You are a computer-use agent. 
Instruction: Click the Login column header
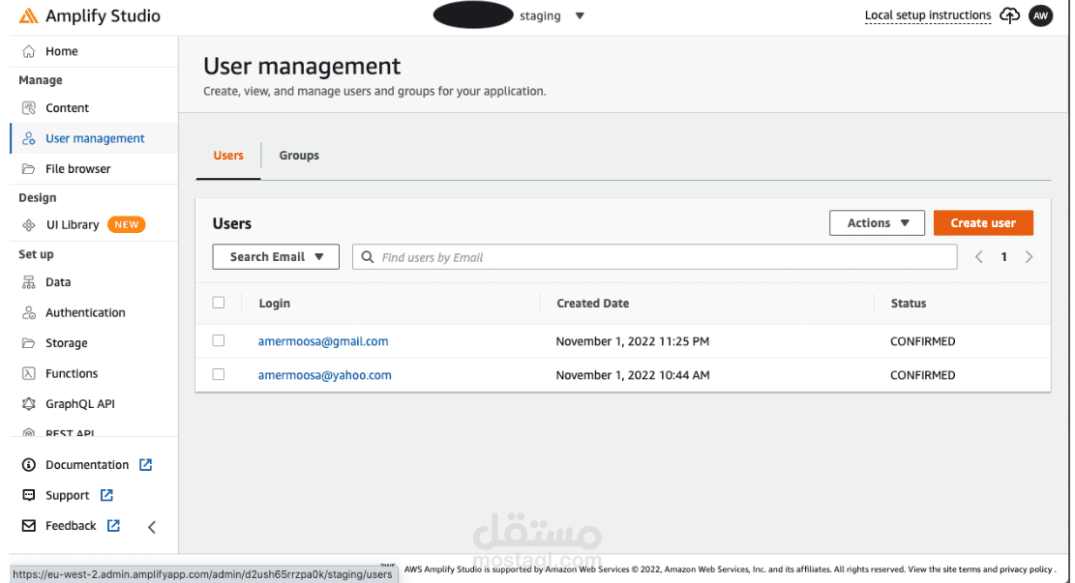click(274, 304)
